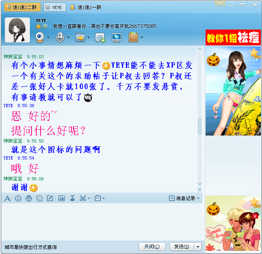Create a discussion group via chat-plus icon
Image resolution: width=262 pixels, height=254 pixels.
point(100,37)
